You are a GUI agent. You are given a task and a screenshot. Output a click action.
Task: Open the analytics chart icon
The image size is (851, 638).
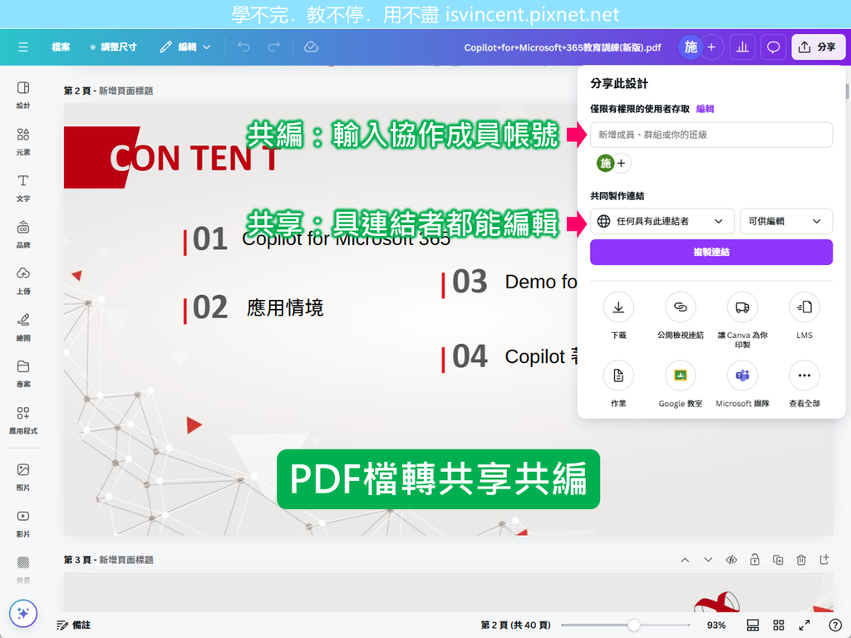click(x=742, y=47)
